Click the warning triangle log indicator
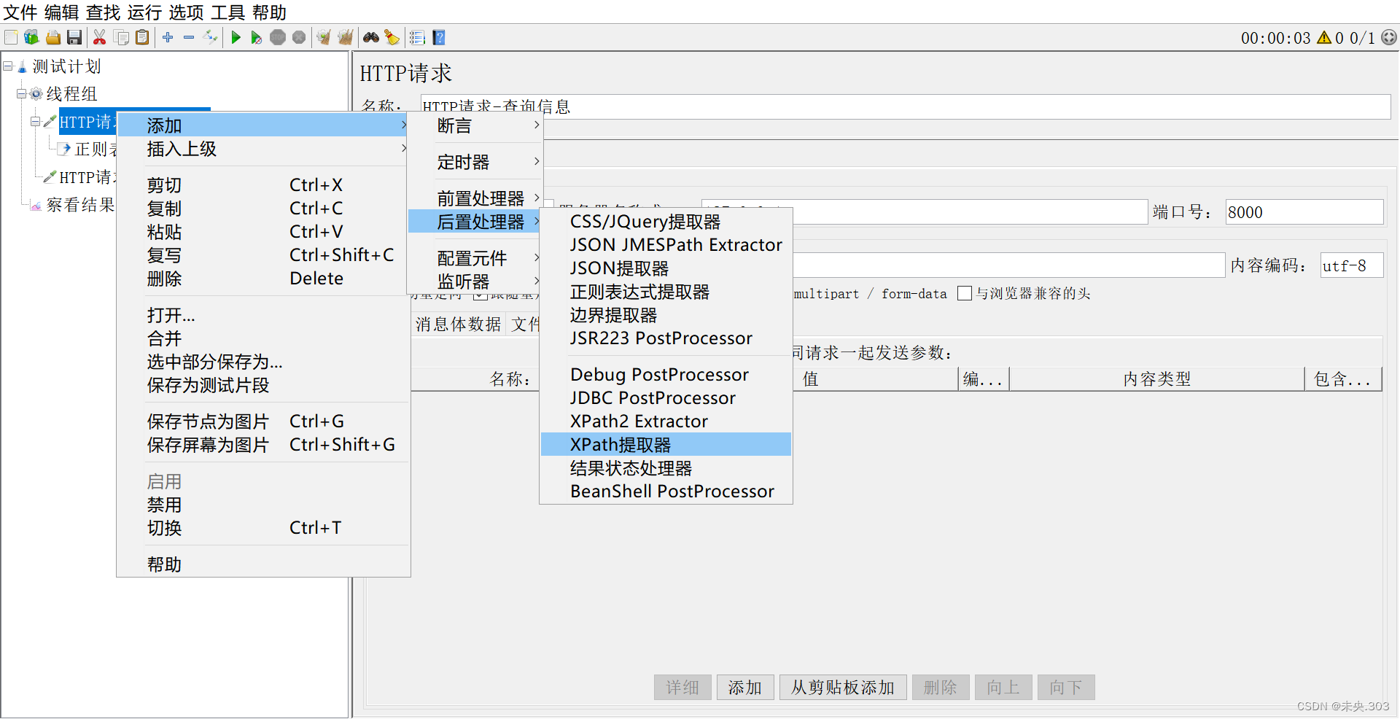This screenshot has height=719, width=1400. point(1324,37)
